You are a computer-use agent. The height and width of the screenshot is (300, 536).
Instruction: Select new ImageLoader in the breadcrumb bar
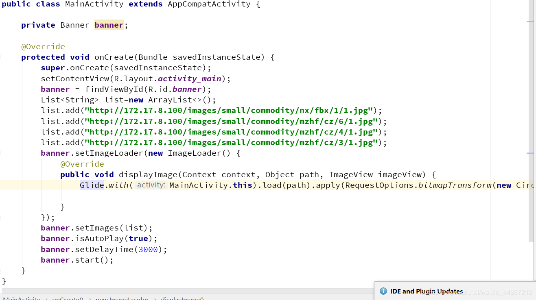(122, 299)
